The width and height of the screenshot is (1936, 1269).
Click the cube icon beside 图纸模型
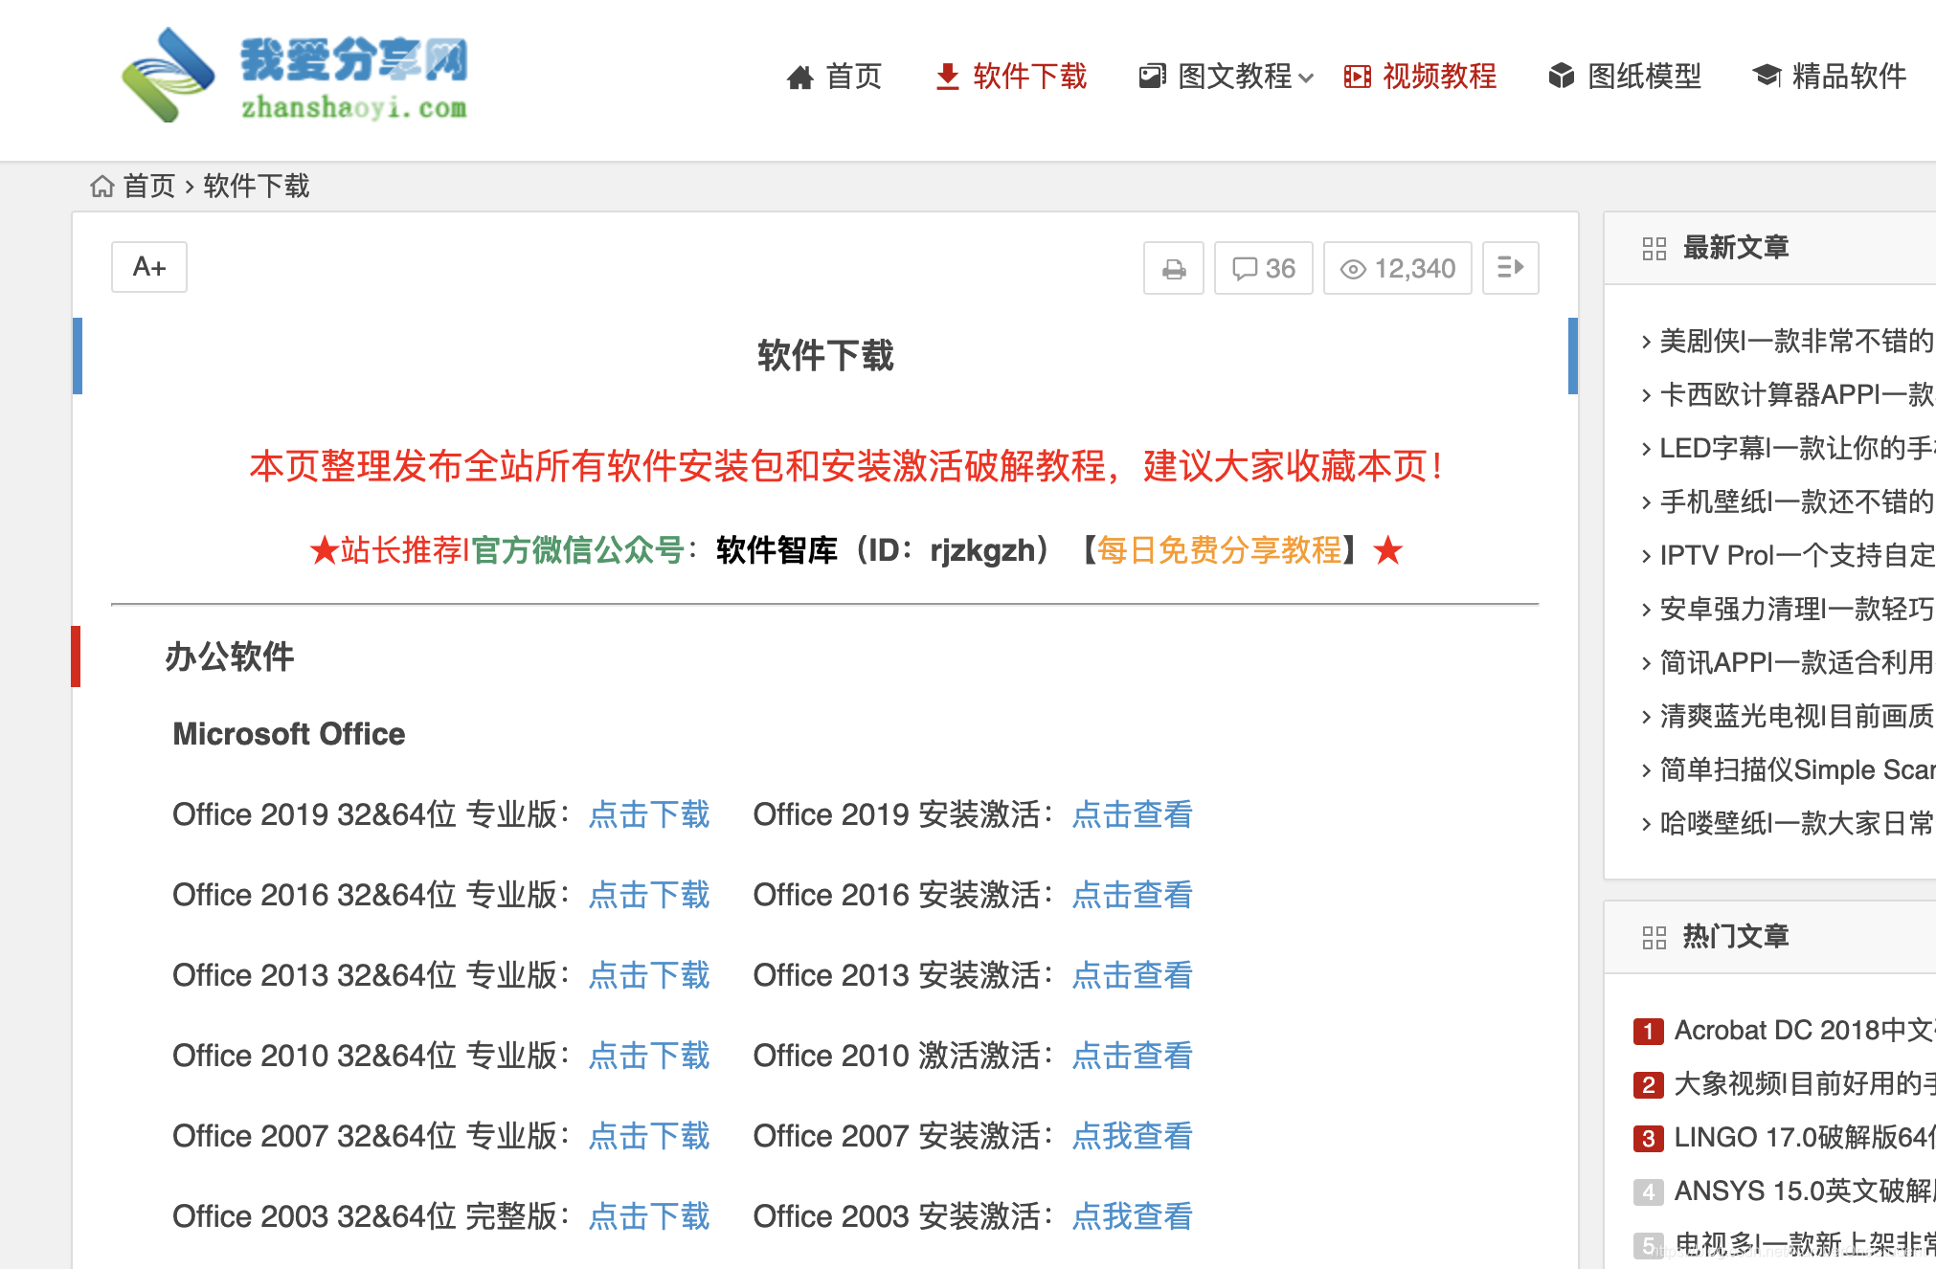(1561, 76)
